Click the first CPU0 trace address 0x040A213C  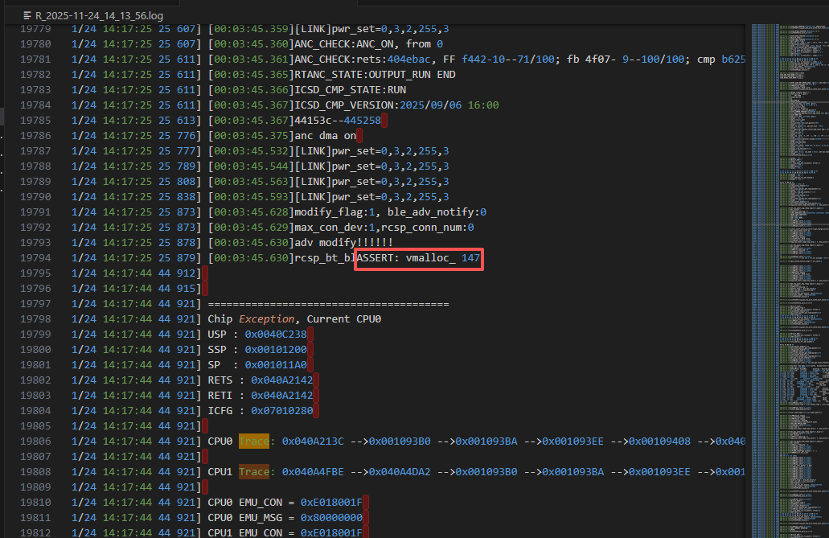coord(313,441)
